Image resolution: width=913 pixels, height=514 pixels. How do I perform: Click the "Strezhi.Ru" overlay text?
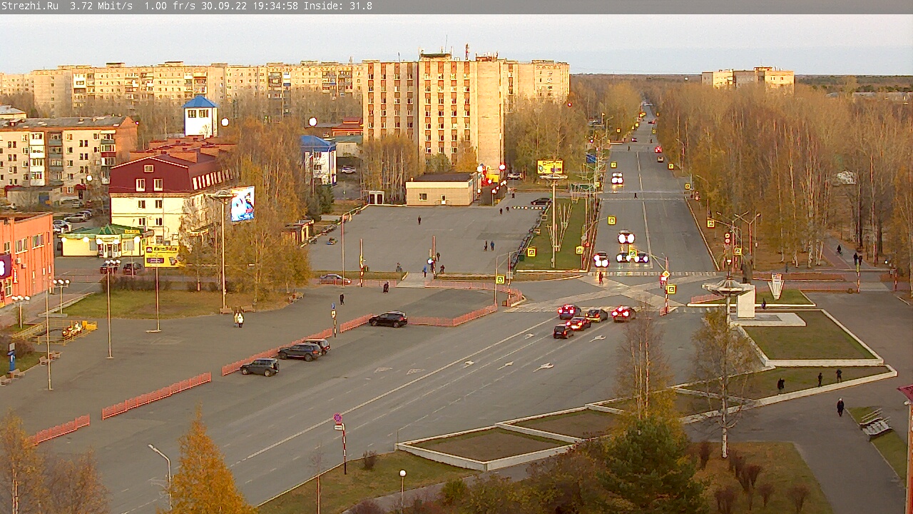pyautogui.click(x=30, y=6)
